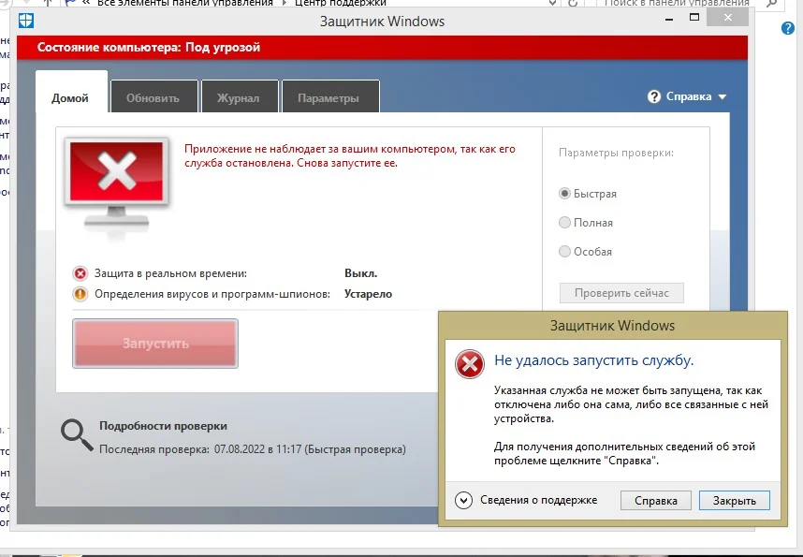Click the red monitor X status icon
Image resolution: width=803 pixels, height=557 pixels.
point(117,185)
